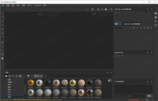Viewport: 158px width, 101px height.
Task: Switch to the Layers tab
Action: pyautogui.click(x=116, y=24)
